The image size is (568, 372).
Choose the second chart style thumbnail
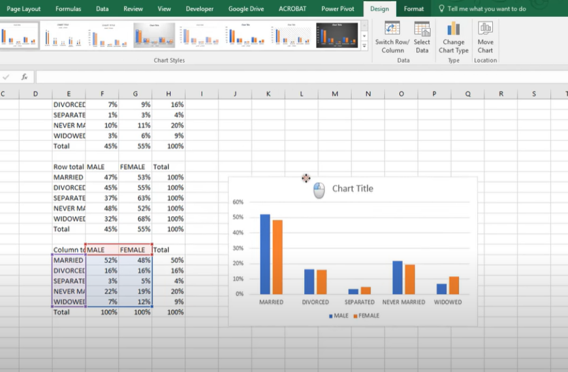click(x=63, y=35)
